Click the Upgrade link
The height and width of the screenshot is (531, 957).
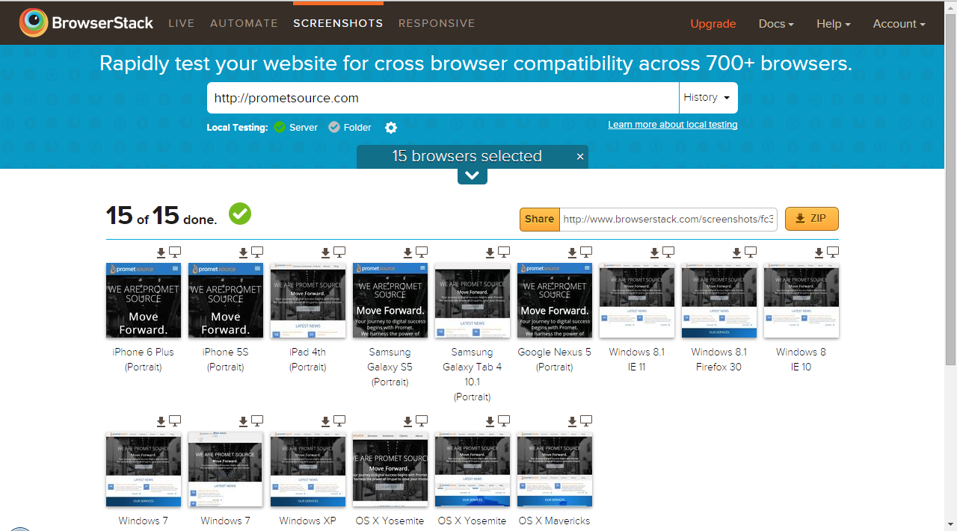coord(713,24)
